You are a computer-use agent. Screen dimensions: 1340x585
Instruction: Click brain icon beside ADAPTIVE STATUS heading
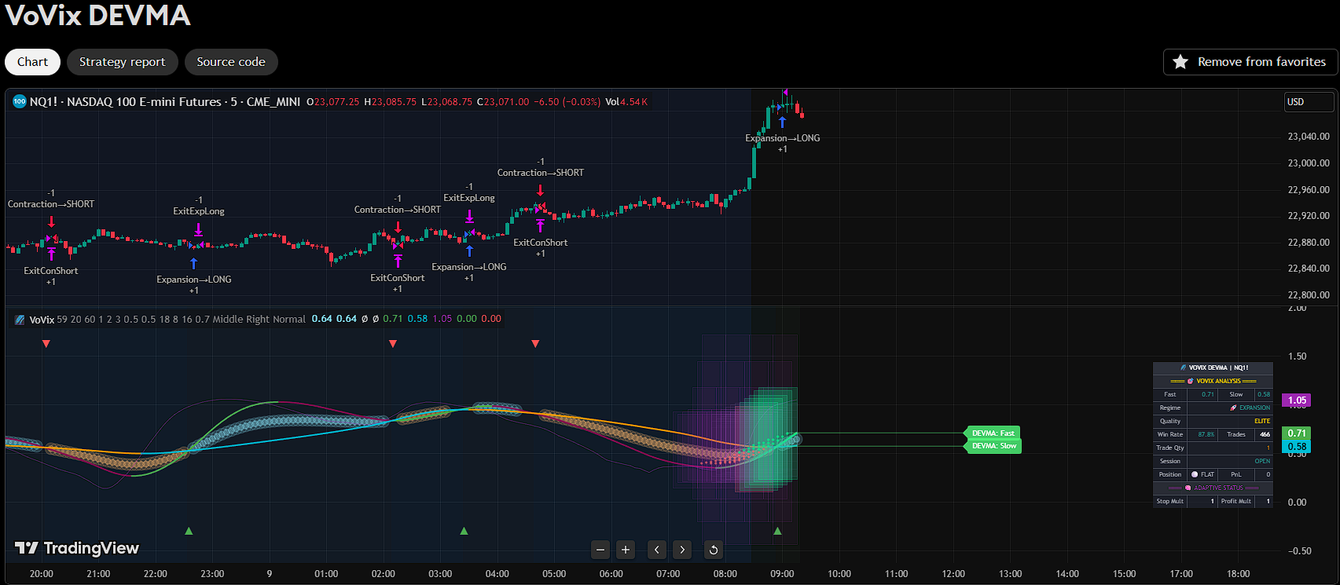click(x=1188, y=488)
